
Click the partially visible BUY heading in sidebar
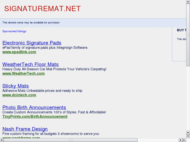pos(182,30)
